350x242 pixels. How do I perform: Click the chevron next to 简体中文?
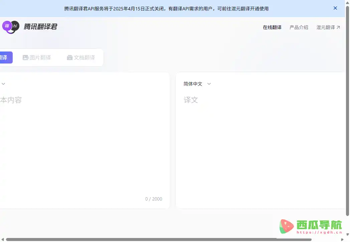tap(209, 84)
